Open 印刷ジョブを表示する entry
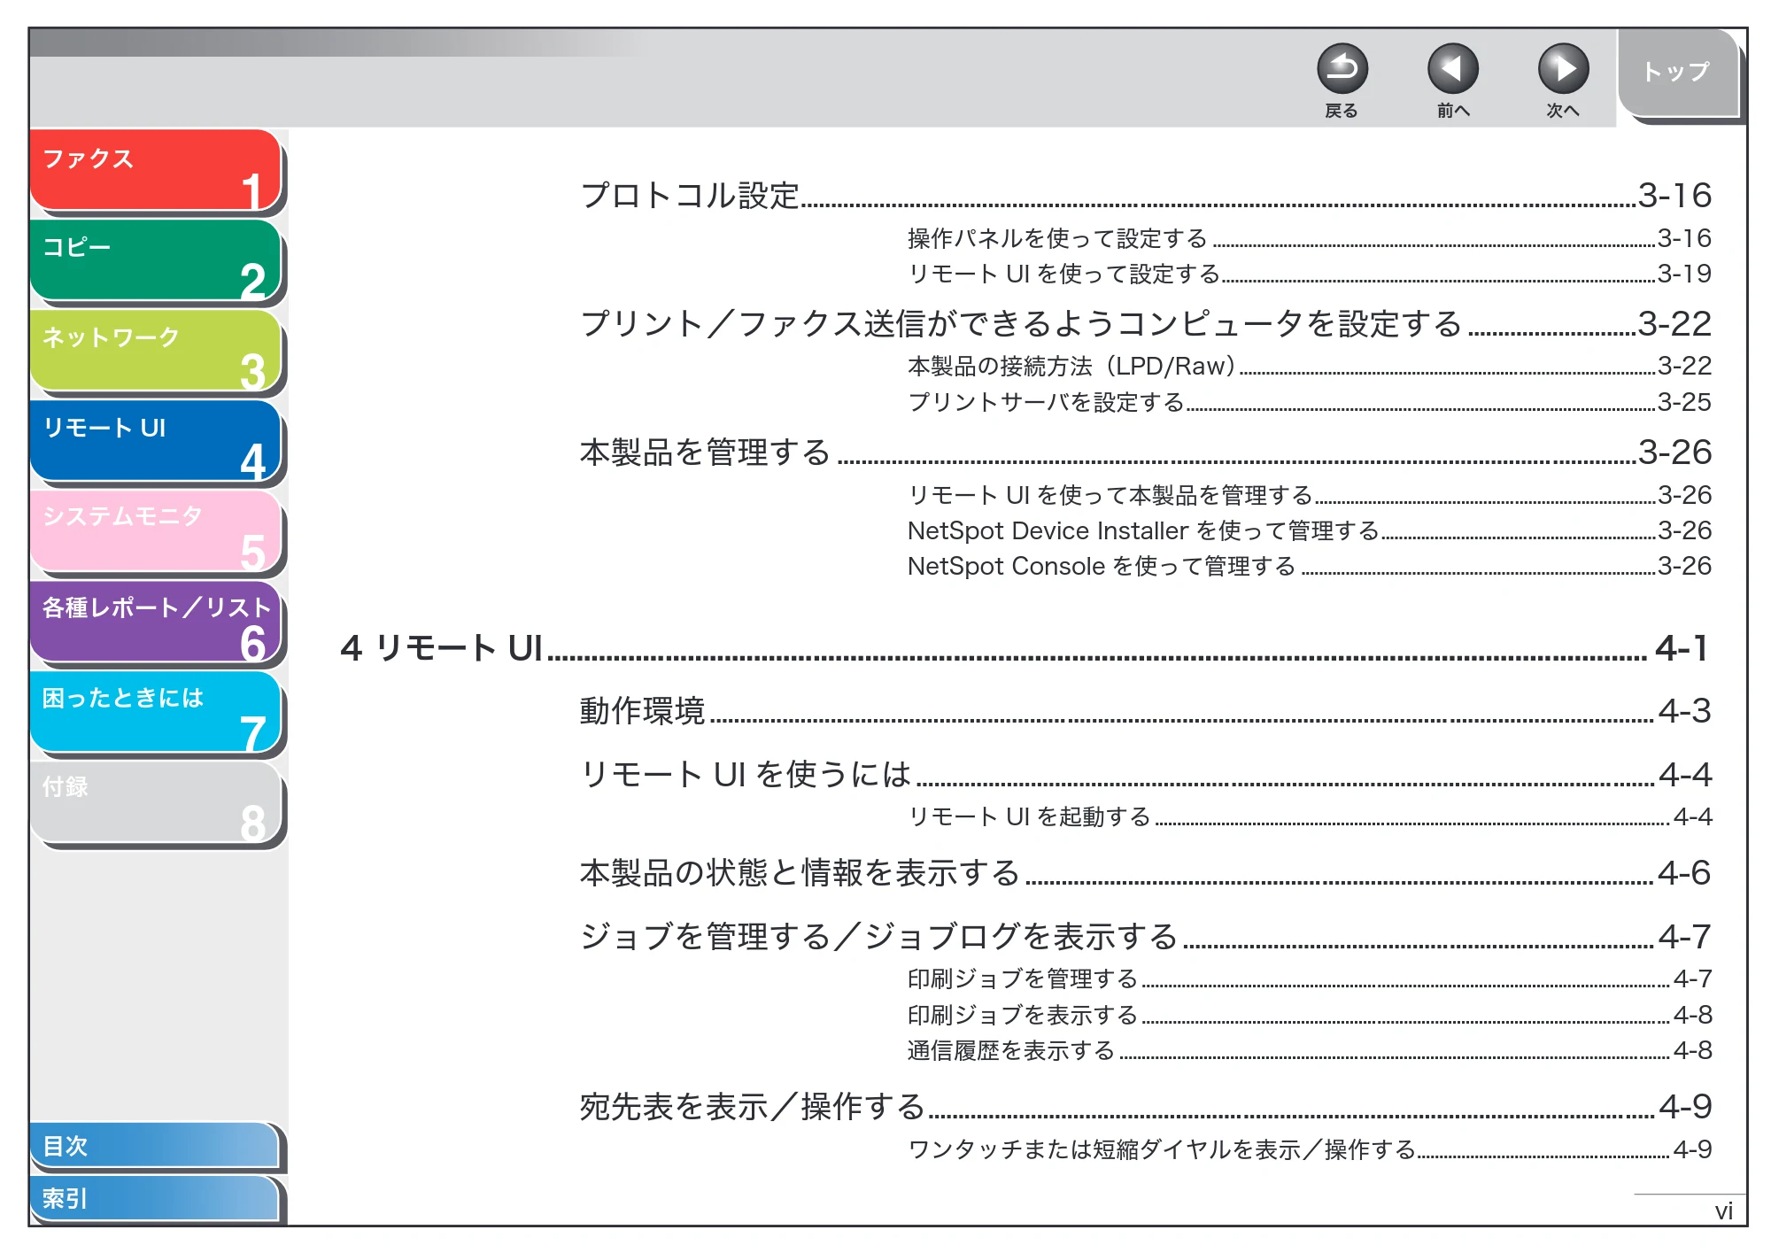The image size is (1771, 1253). click(1310, 1015)
